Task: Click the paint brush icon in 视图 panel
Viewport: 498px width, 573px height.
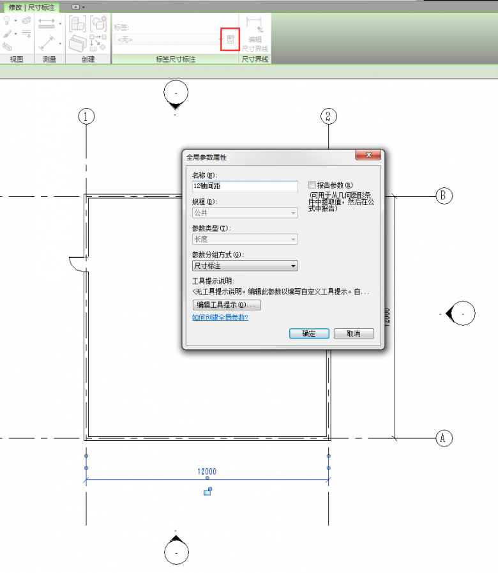Action: click(8, 34)
